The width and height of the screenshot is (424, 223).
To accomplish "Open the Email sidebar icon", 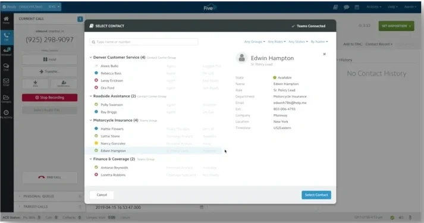I will [6, 83].
